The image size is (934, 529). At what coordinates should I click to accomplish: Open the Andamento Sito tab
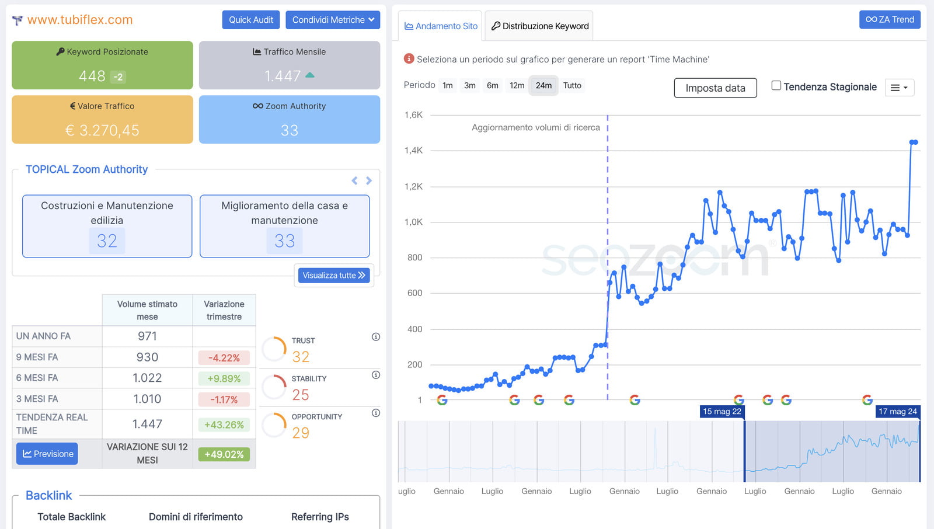click(441, 26)
